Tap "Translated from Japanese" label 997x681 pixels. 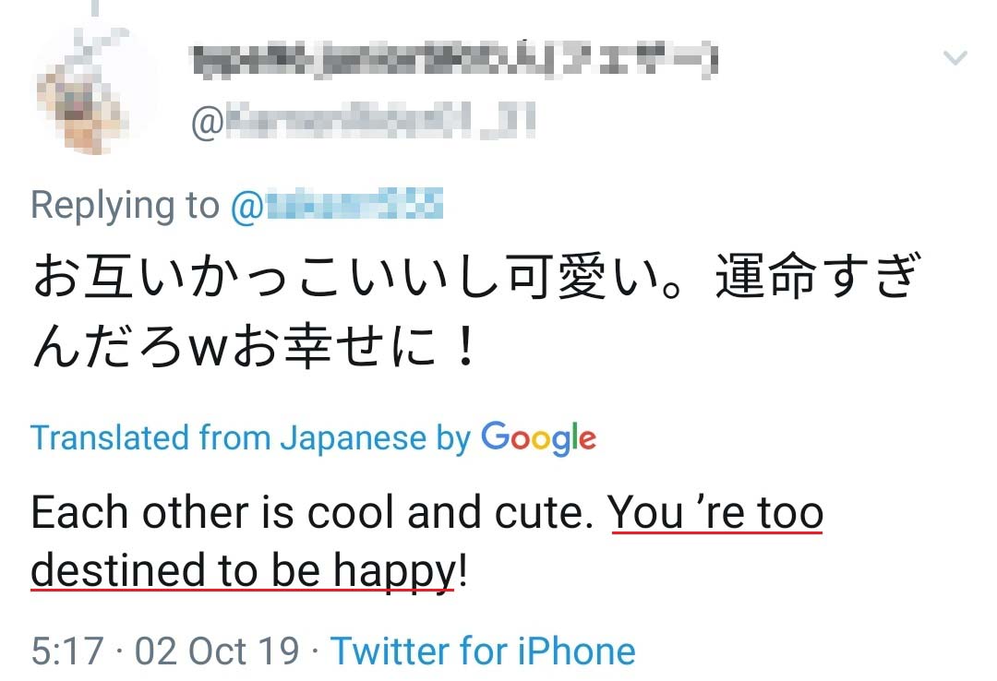(x=228, y=437)
